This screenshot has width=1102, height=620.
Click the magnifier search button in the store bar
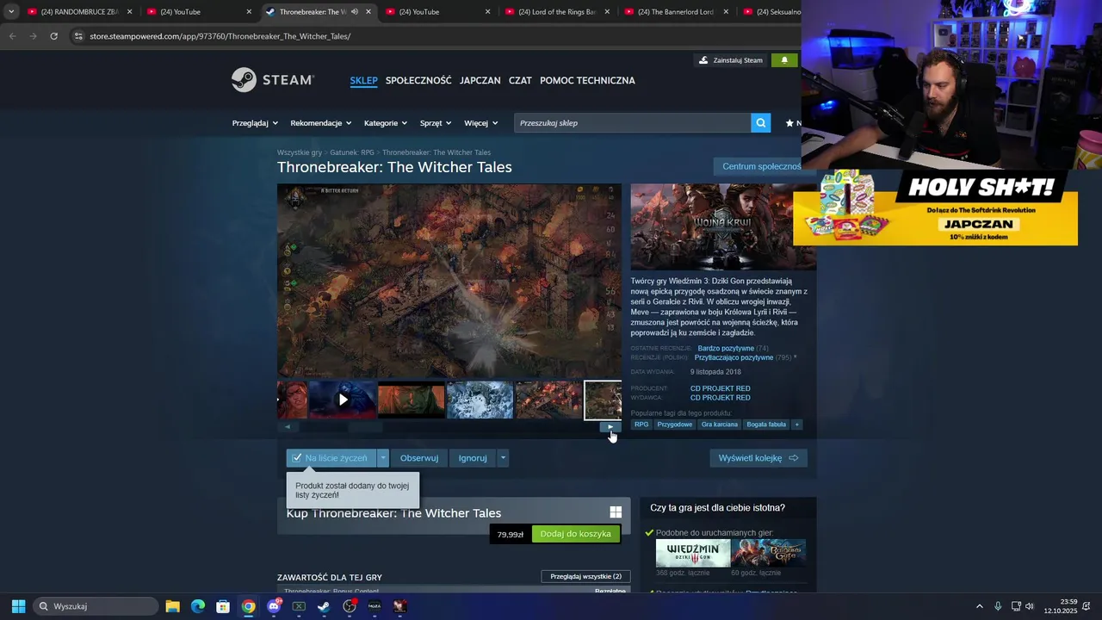tap(760, 123)
